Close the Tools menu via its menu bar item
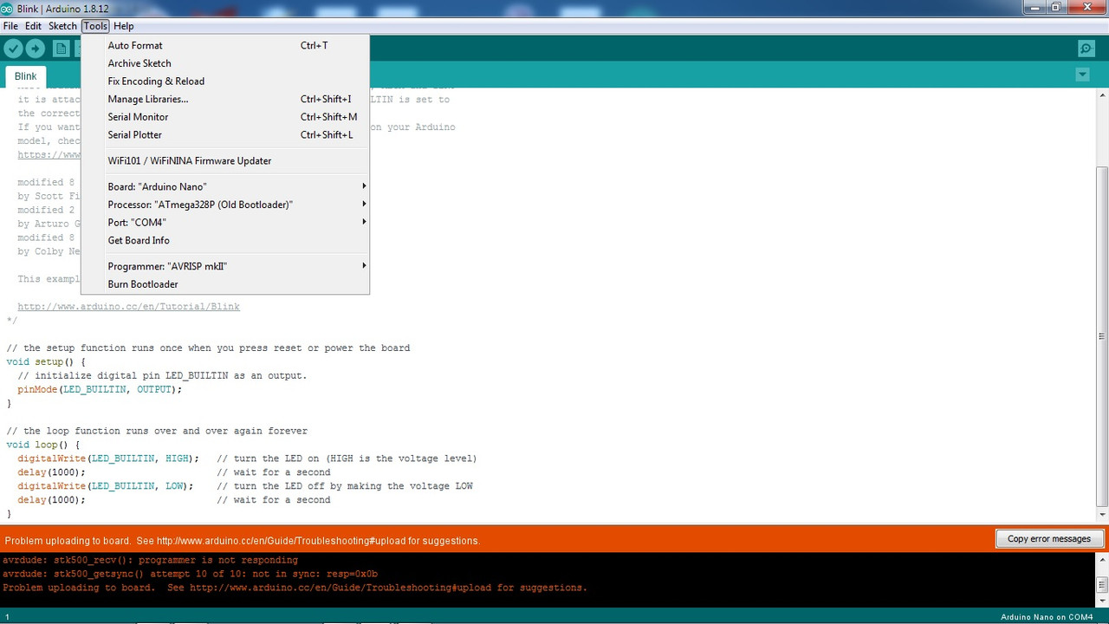Screen dimensions: 1109x624 95,26
